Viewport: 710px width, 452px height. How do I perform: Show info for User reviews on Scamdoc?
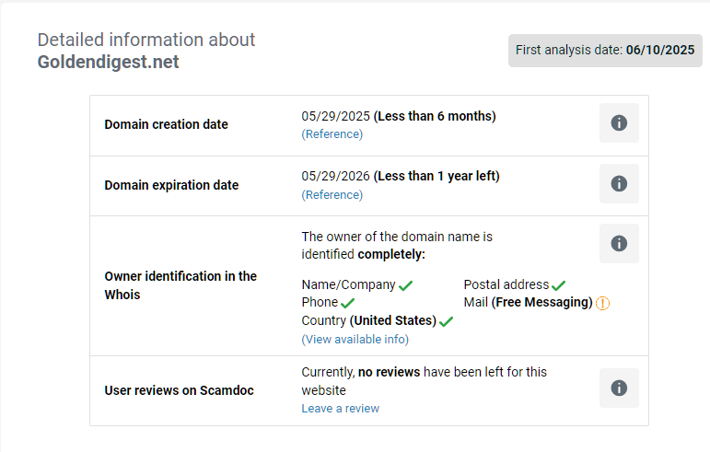point(619,388)
